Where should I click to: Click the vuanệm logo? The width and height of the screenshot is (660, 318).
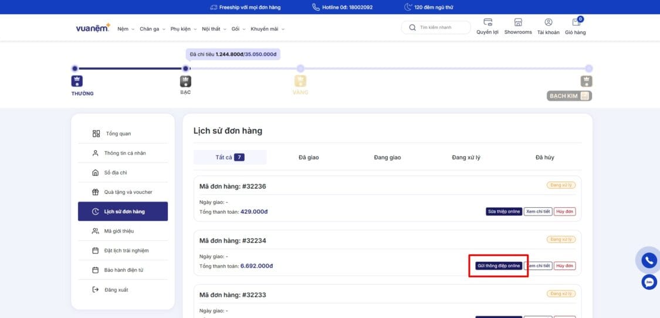(x=93, y=28)
